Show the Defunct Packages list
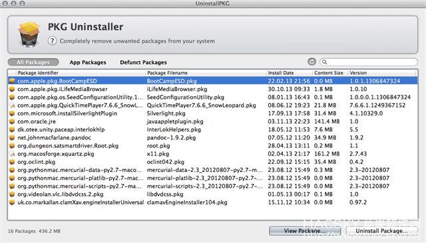The width and height of the screenshot is (426, 243). pyautogui.click(x=144, y=62)
